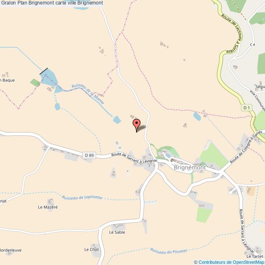265x265 pixels.
Task: Click the D 1 road shield
Action: point(247,108)
